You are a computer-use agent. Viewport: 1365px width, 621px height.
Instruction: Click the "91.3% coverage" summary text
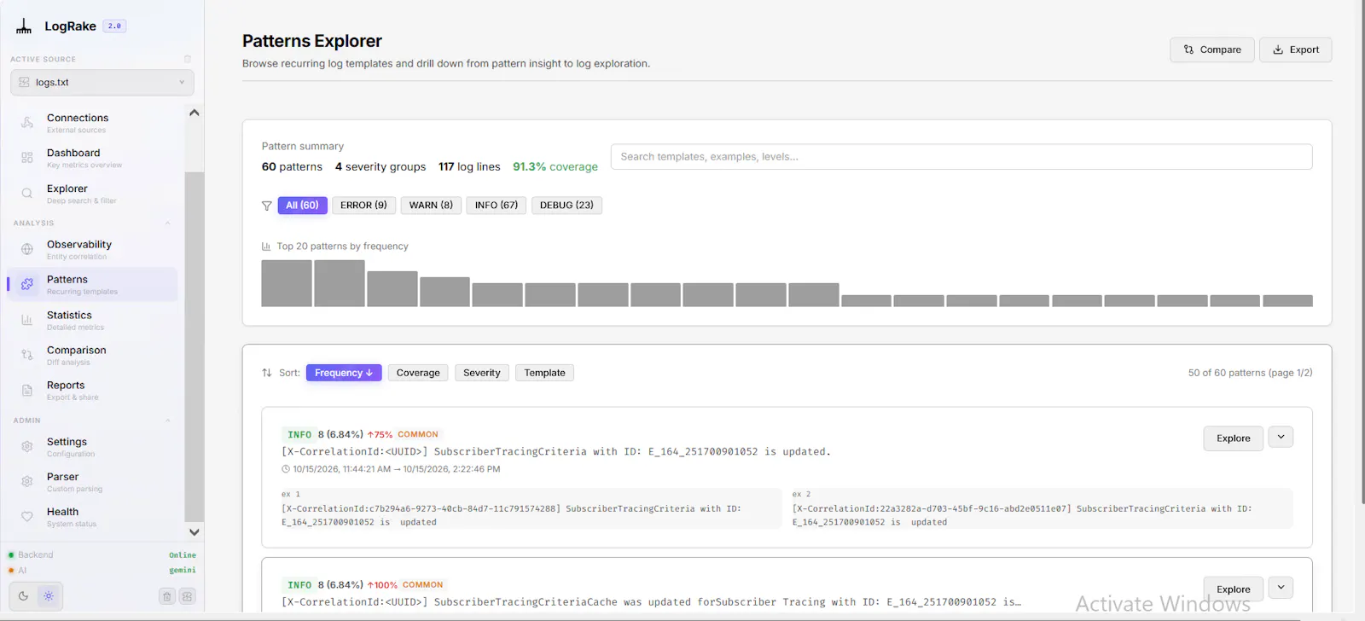(x=555, y=167)
